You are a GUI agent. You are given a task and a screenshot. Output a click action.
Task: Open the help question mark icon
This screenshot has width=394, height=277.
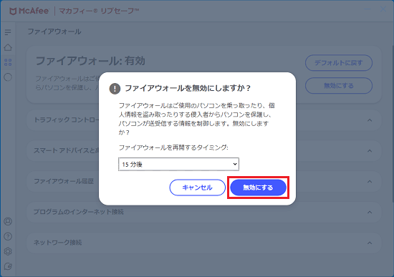[x=8, y=236]
